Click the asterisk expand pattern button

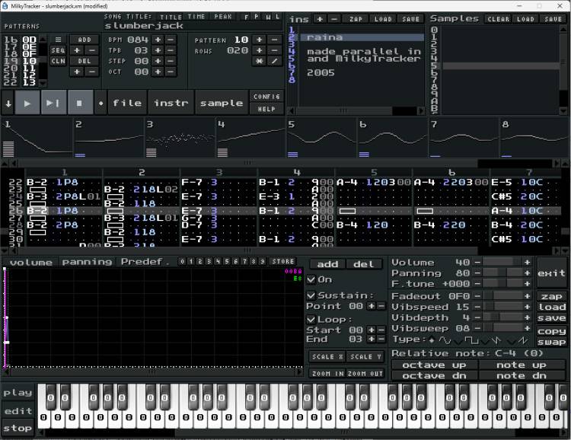[x=260, y=61]
